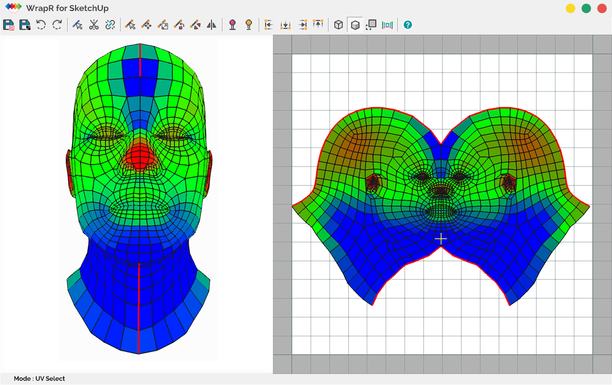Align selected UVs to the bottom
The width and height of the screenshot is (612, 385).
285,25
